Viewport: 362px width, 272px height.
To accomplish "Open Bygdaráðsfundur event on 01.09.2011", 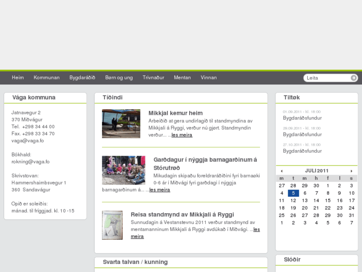I will pyautogui.click(x=302, y=118).
